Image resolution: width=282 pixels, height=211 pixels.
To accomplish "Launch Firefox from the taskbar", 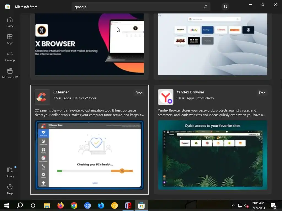I will tap(60, 206).
